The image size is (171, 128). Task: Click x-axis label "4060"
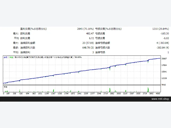[x=158, y=94]
